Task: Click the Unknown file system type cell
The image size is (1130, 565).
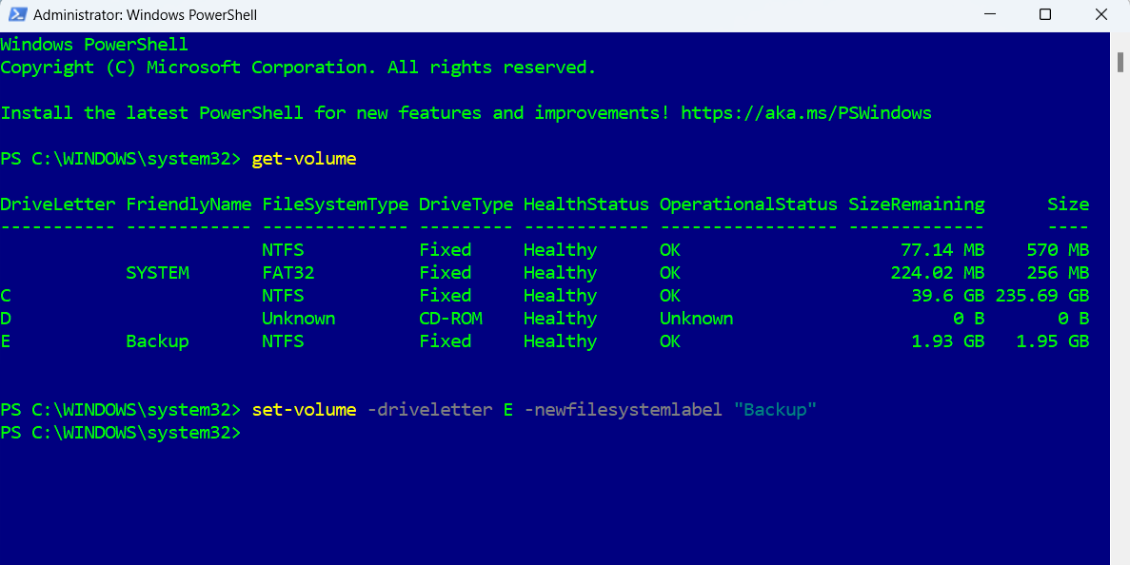Action: 298,318
